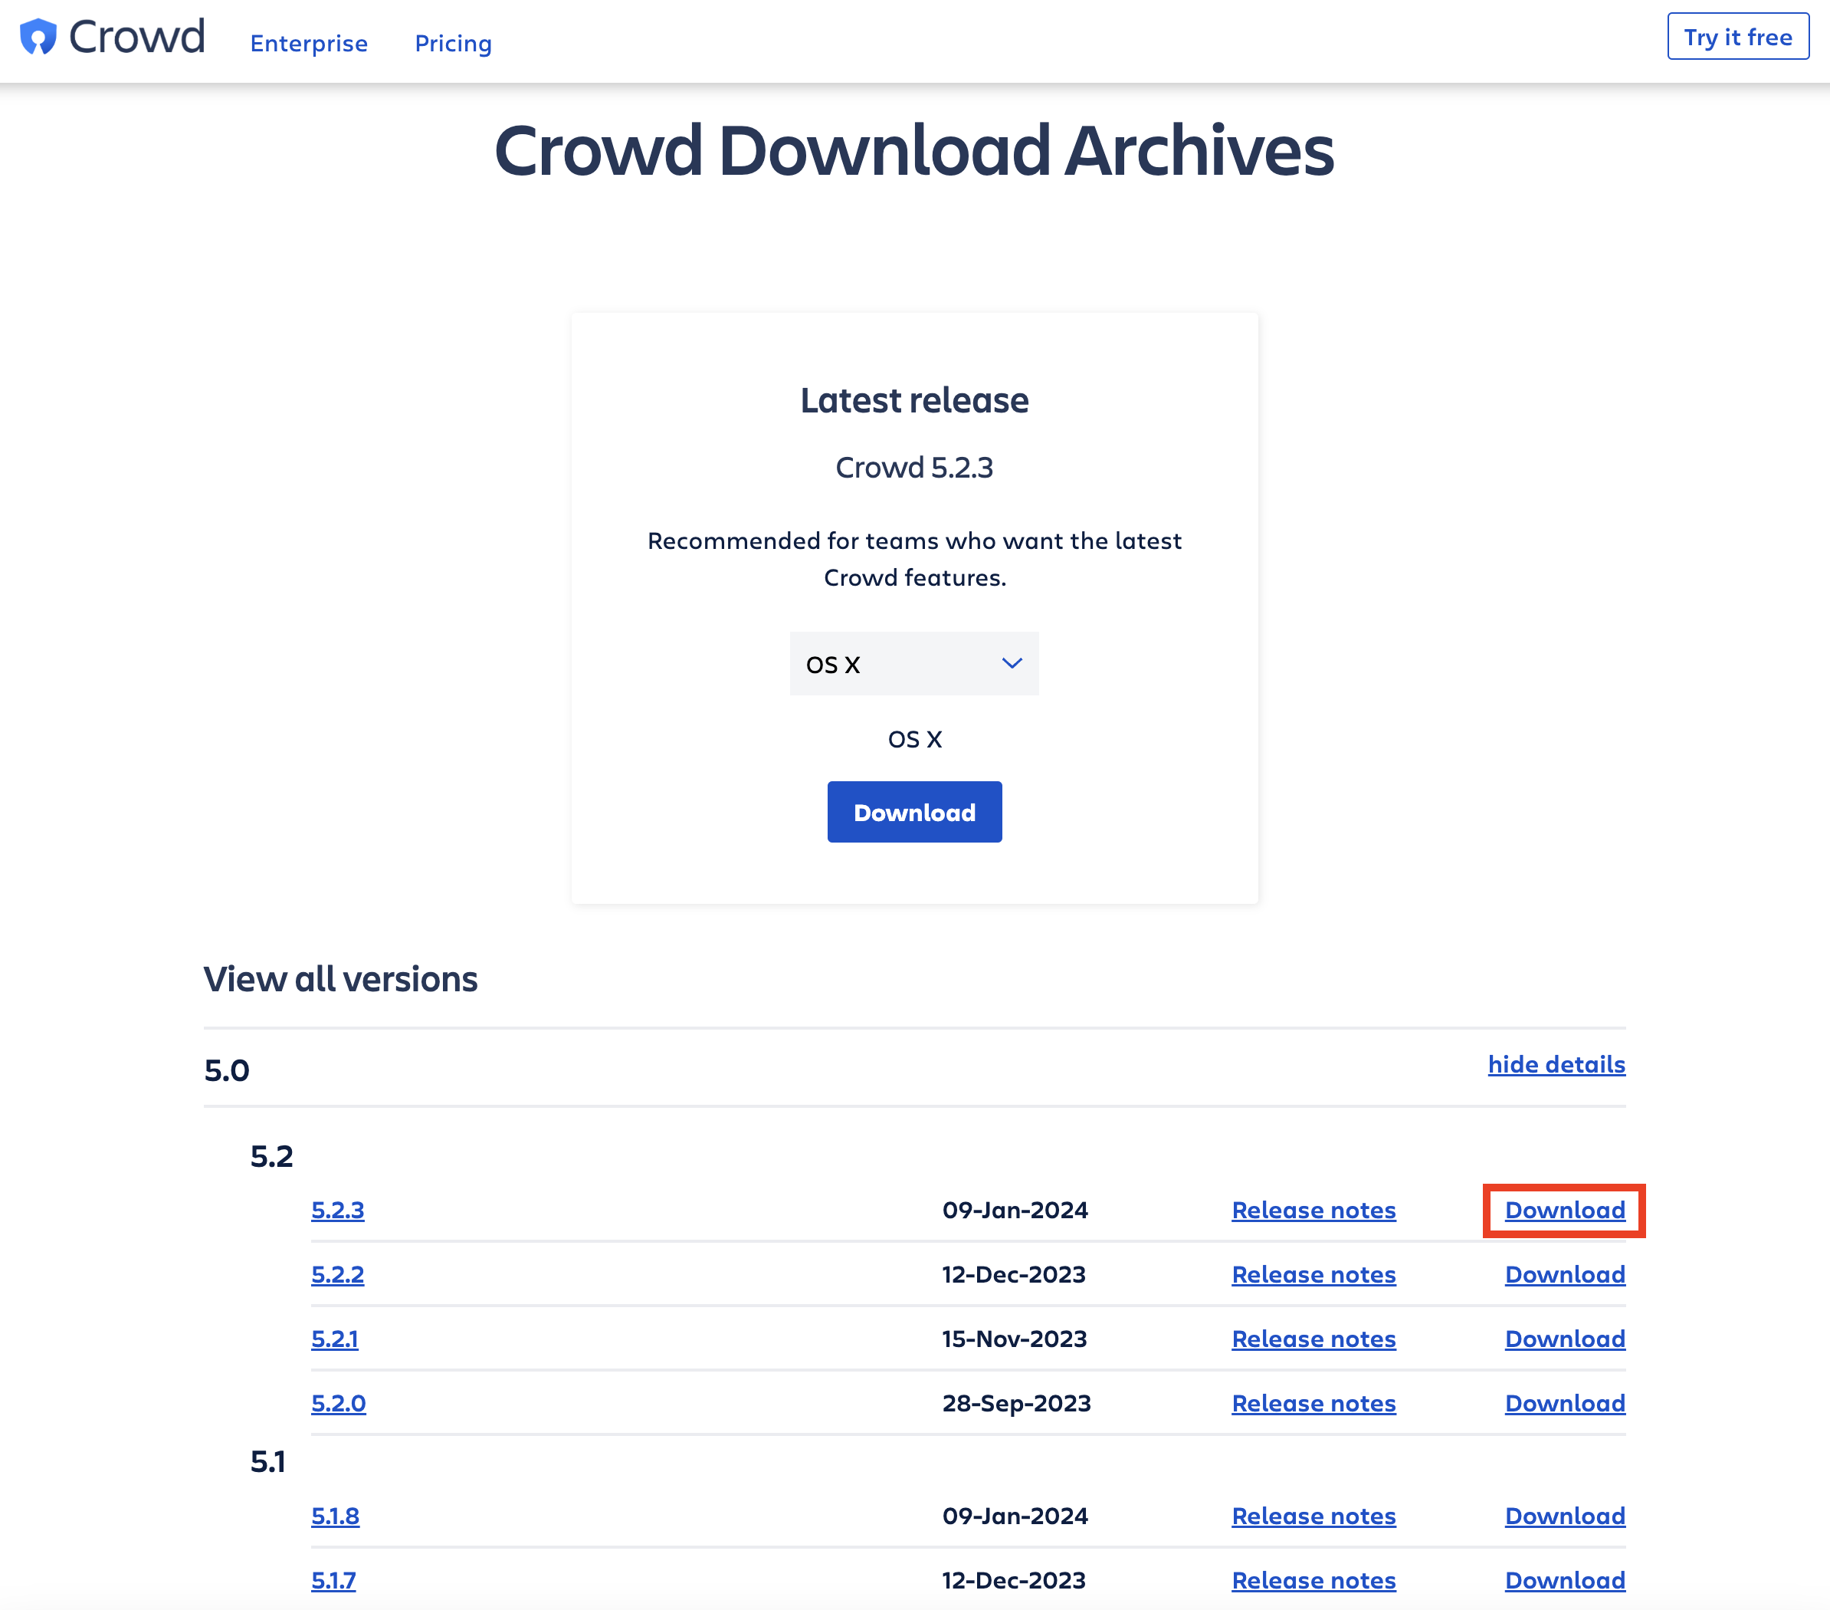Click the dropdown chevron arrow icon
The width and height of the screenshot is (1830, 1610).
[x=1012, y=664]
